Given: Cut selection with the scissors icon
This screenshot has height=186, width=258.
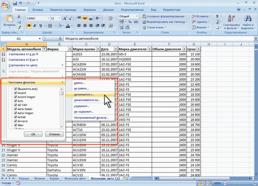Looking at the screenshot, I should pos(19,16).
